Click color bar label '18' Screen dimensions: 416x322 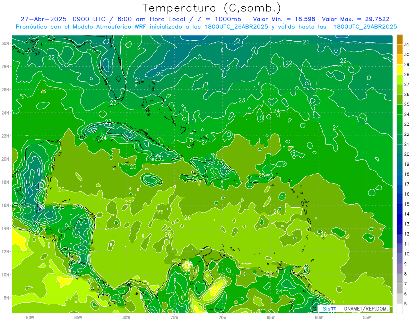(x=407, y=174)
